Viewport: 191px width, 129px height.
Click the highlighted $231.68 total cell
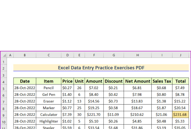pyautogui.click(x=181, y=114)
